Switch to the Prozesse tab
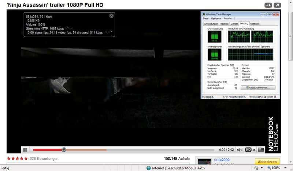The width and height of the screenshot is (293, 171). tap(224, 24)
